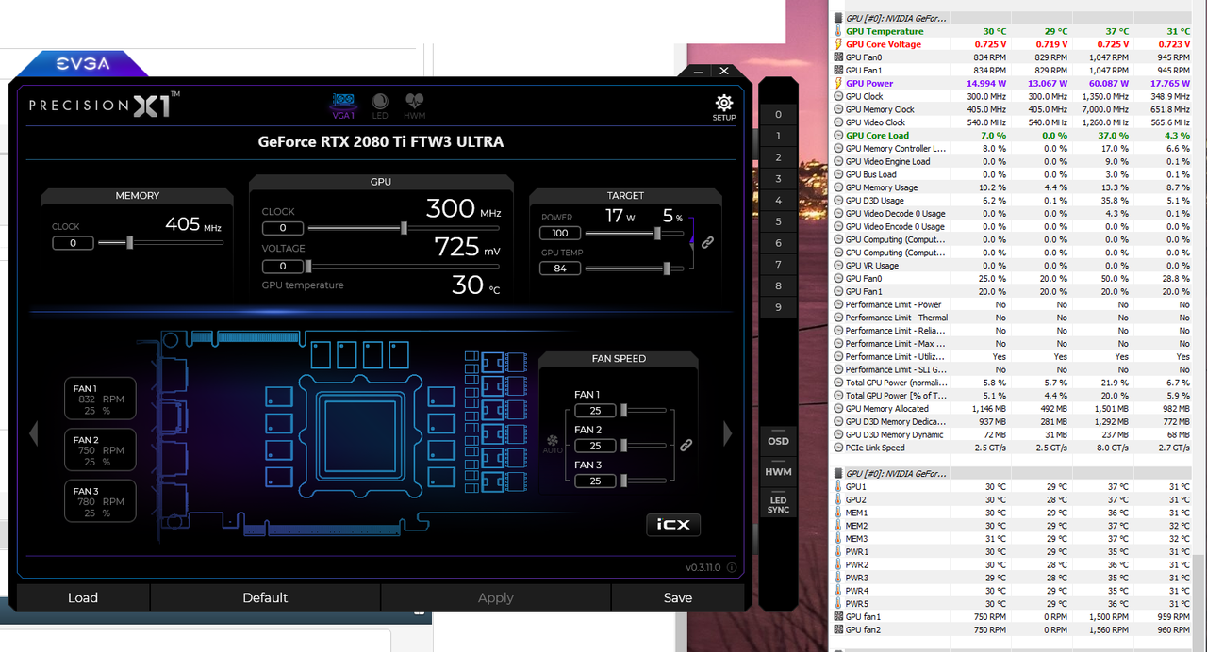1207x652 pixels.
Task: Click the FAN 3 speed input field
Action: (x=595, y=481)
